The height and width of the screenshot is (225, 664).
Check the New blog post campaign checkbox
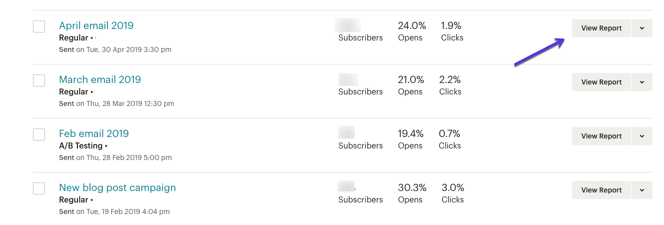[x=39, y=188]
